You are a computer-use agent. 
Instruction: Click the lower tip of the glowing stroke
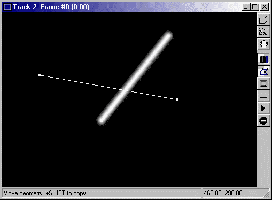[x=101, y=121]
